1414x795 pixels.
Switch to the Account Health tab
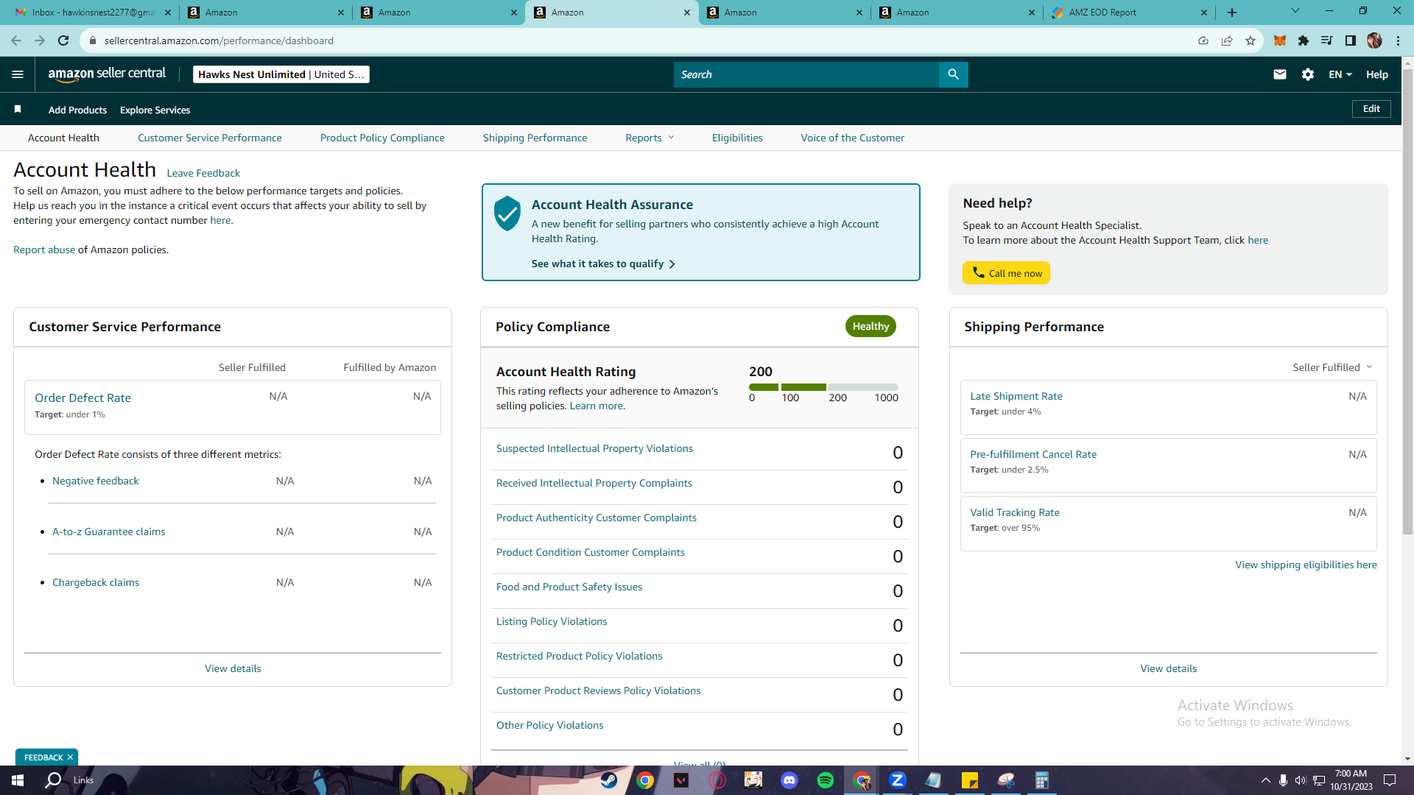coord(63,138)
